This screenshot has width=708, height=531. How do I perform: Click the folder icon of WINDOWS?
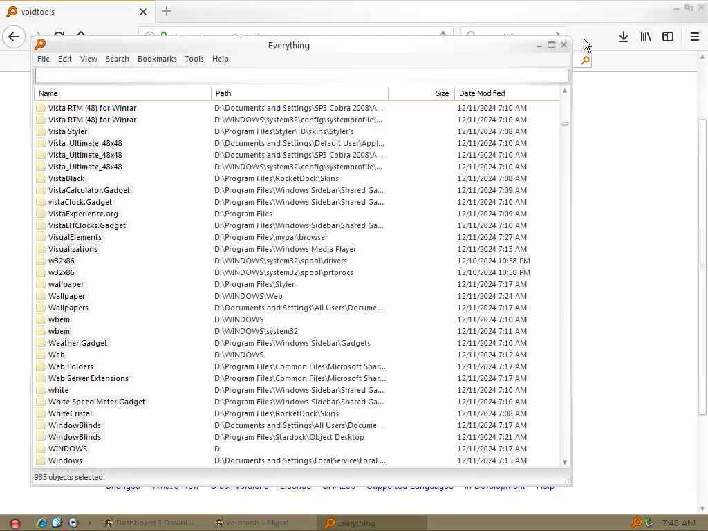tap(41, 448)
